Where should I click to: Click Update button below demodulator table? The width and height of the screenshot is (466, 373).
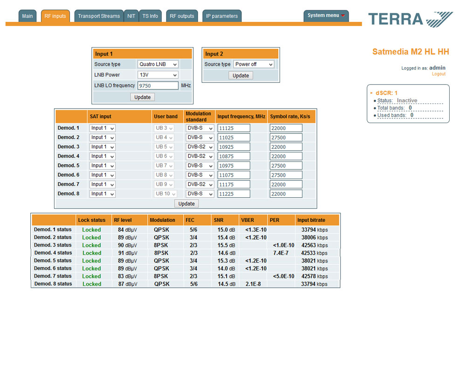point(186,204)
